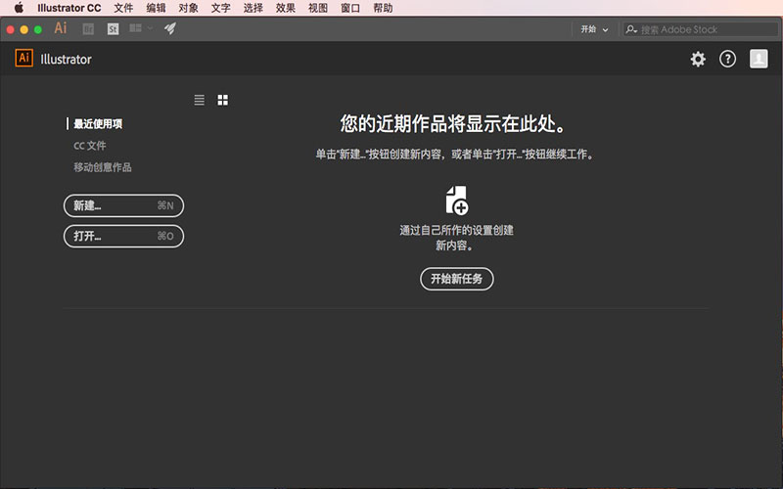This screenshot has height=489, width=783.
Task: Expand arrange documents dropdown arrow
Action: [150, 28]
